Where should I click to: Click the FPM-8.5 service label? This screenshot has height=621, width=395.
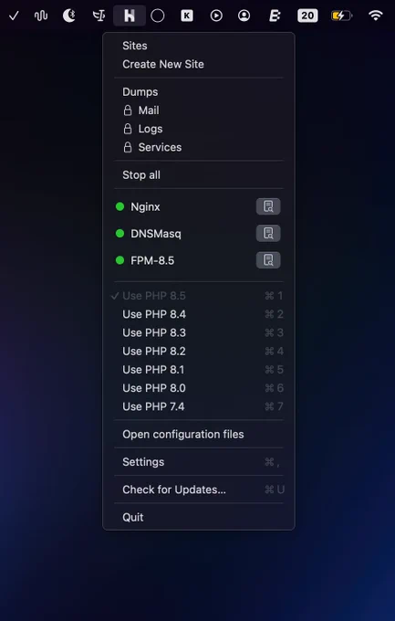coord(152,260)
